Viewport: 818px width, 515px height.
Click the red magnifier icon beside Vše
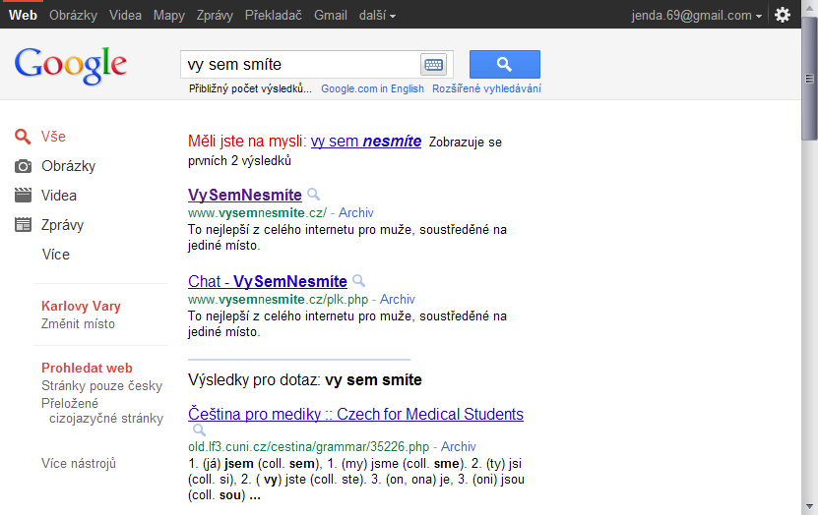coord(23,137)
